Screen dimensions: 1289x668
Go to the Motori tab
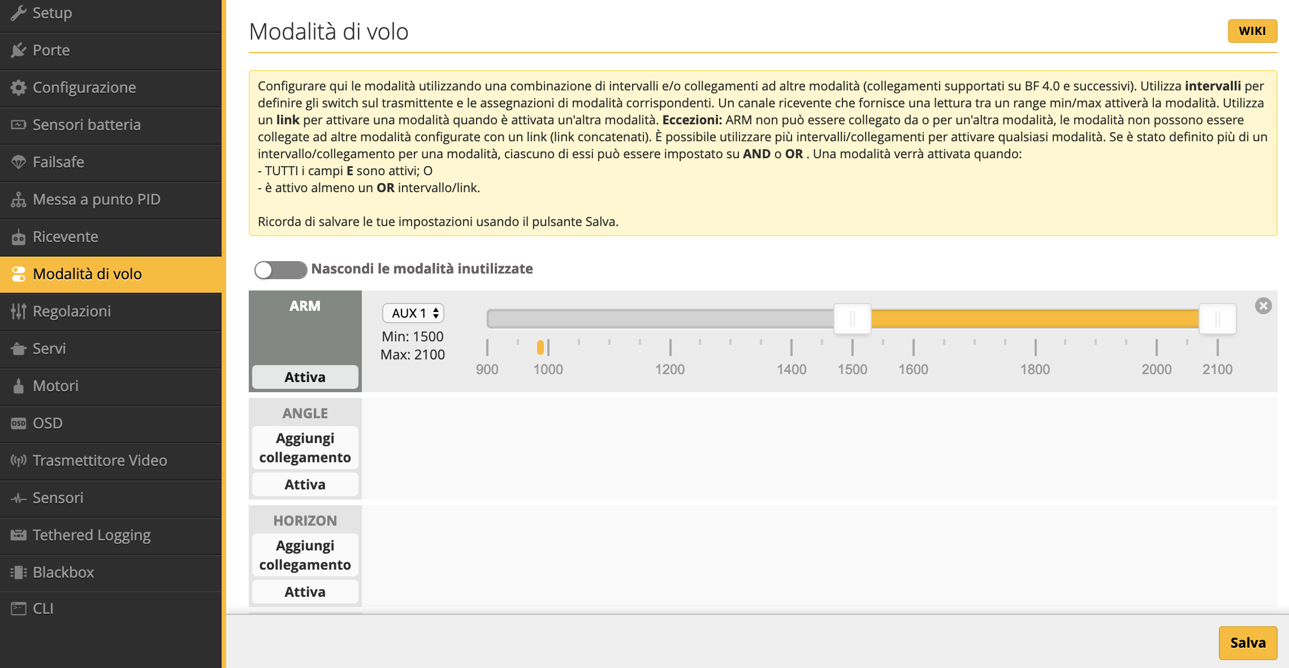pyautogui.click(x=55, y=386)
